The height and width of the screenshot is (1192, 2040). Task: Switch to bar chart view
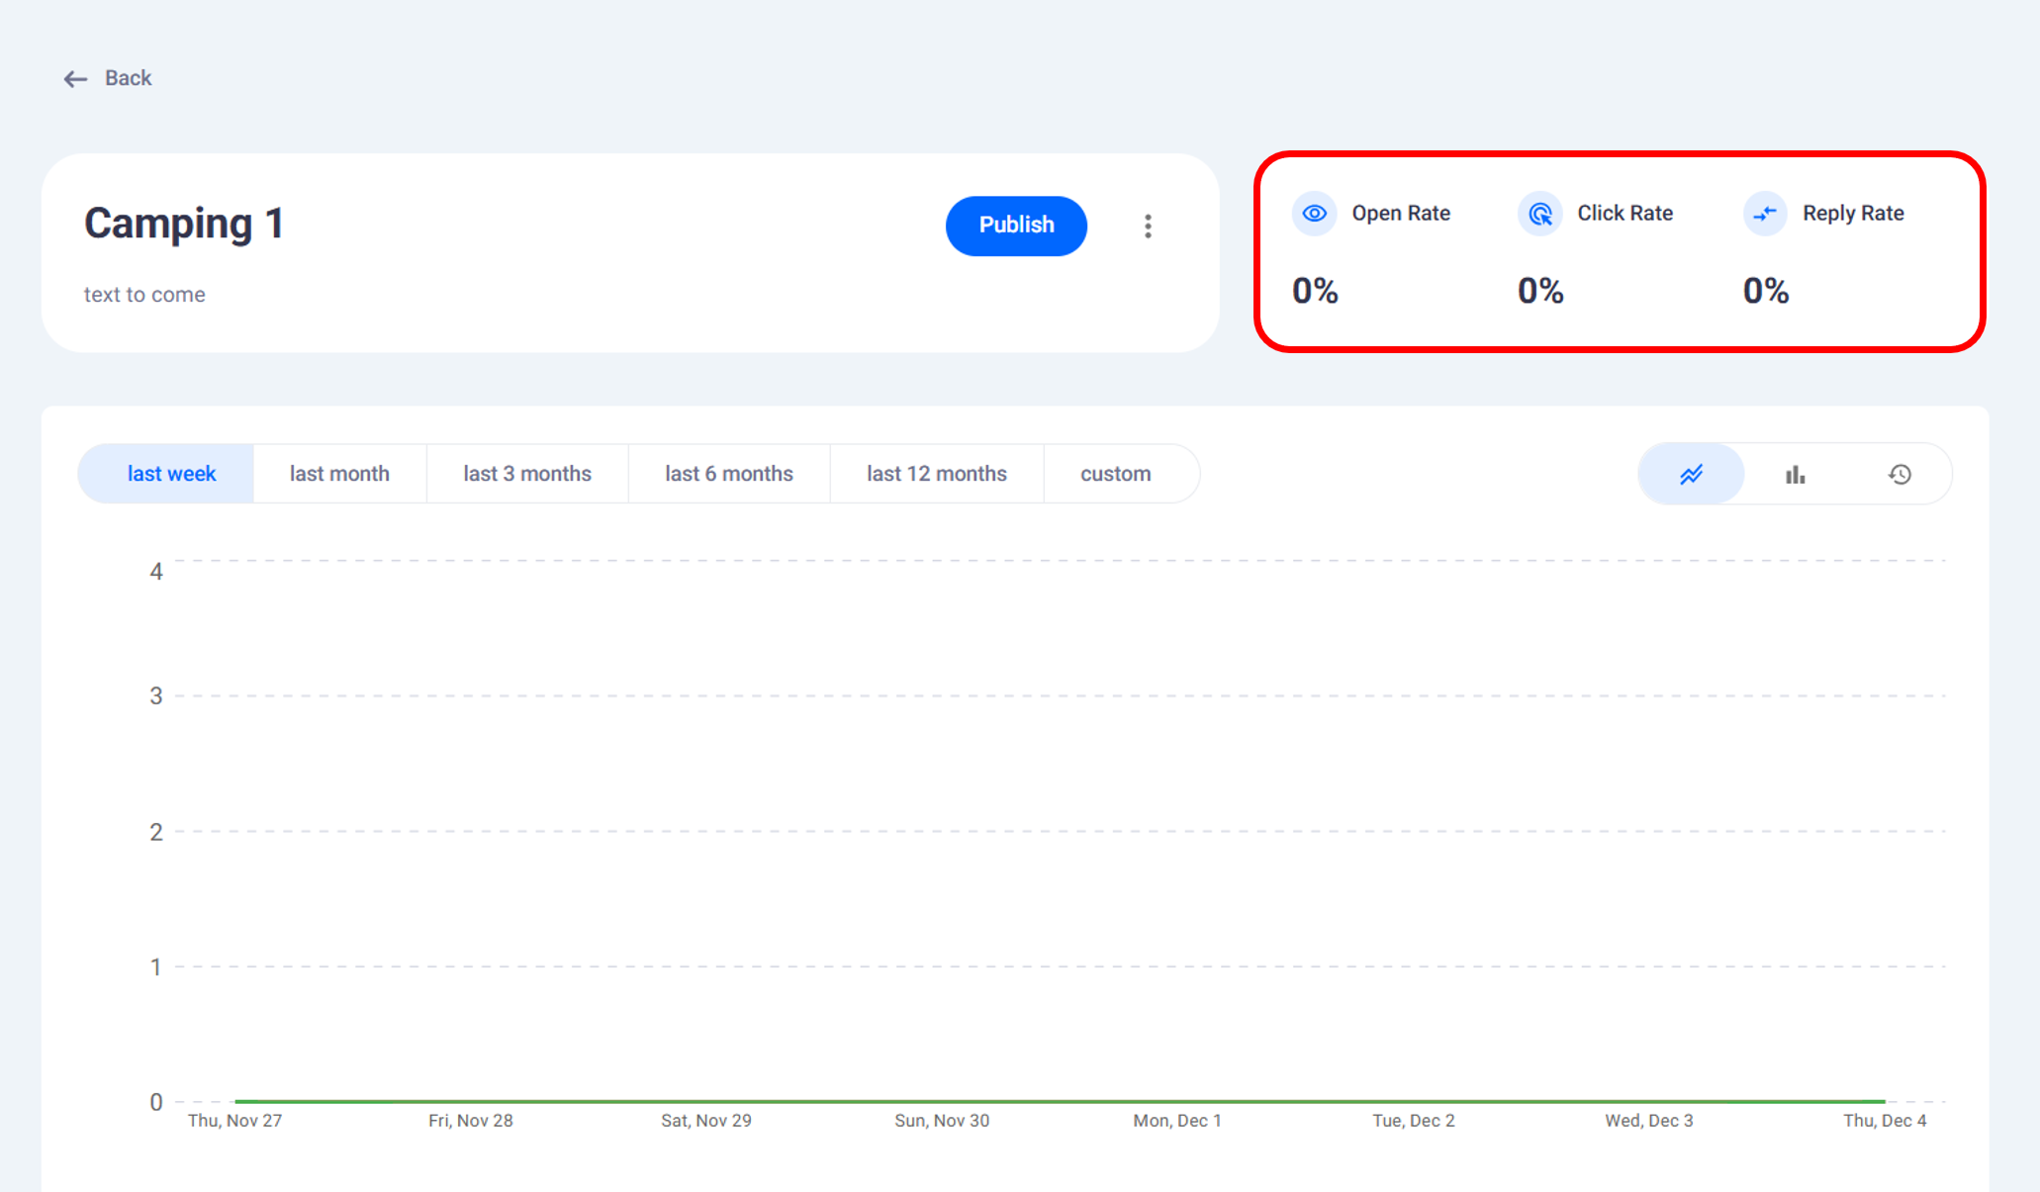[1795, 475]
